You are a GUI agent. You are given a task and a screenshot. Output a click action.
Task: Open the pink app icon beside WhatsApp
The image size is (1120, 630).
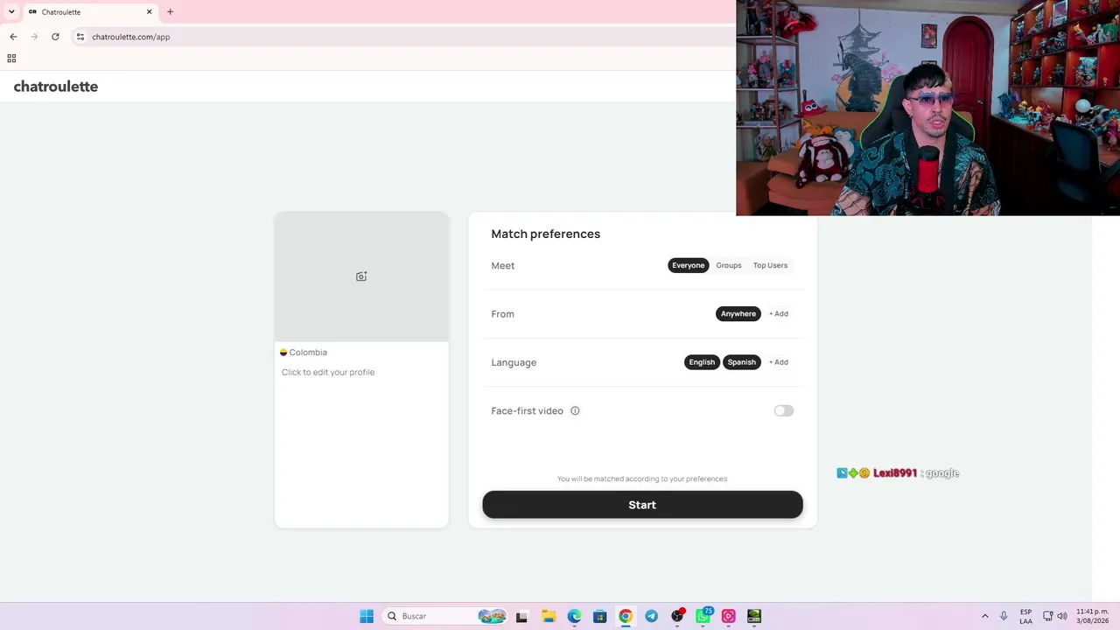[x=728, y=616]
